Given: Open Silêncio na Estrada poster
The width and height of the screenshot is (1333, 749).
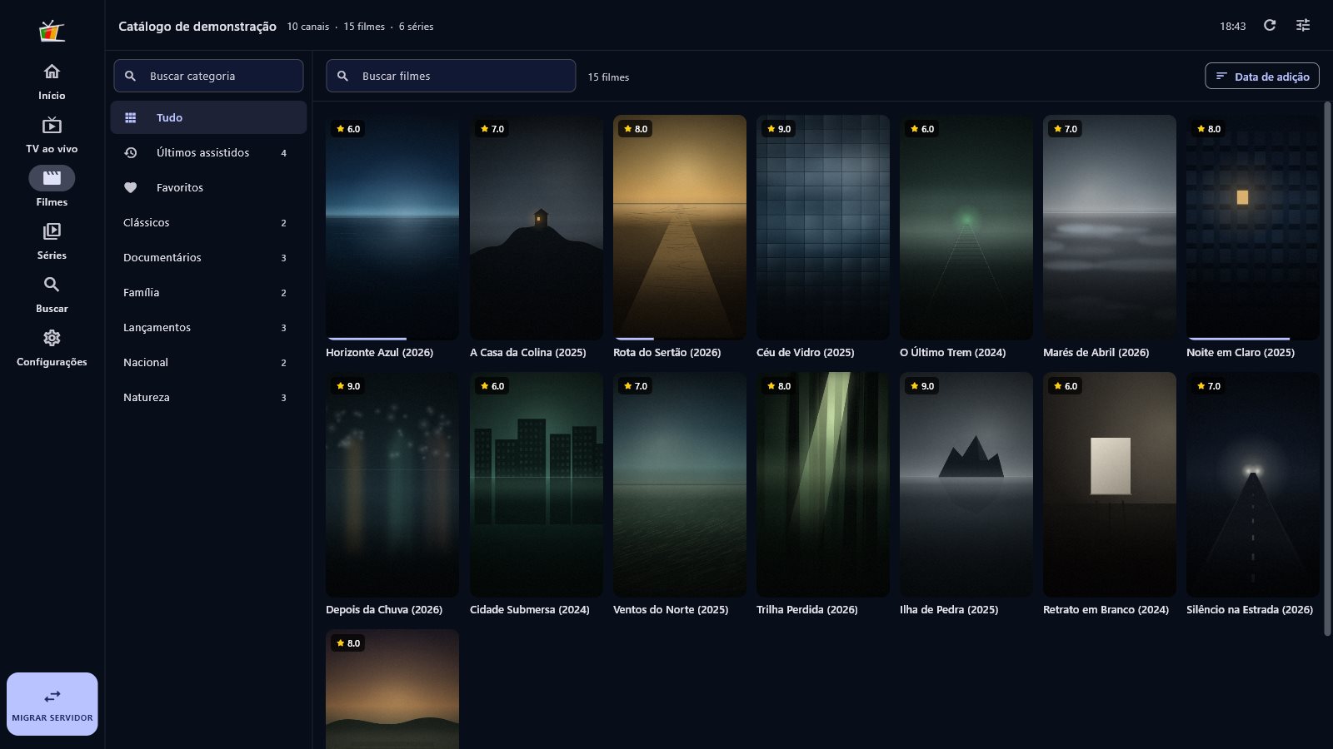Looking at the screenshot, I should point(1253,484).
